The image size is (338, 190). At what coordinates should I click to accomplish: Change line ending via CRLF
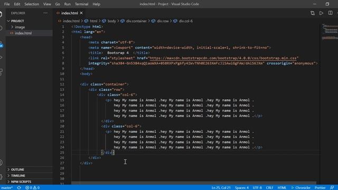[x=269, y=188]
